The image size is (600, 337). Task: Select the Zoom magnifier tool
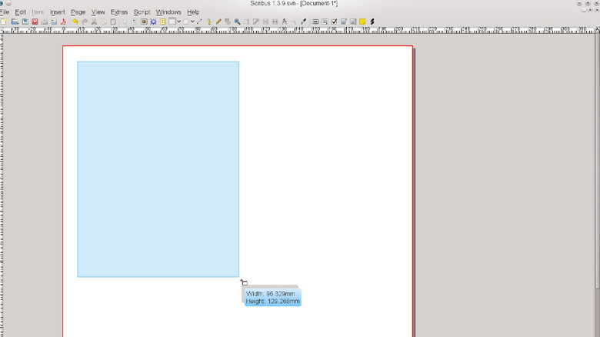(x=238, y=22)
